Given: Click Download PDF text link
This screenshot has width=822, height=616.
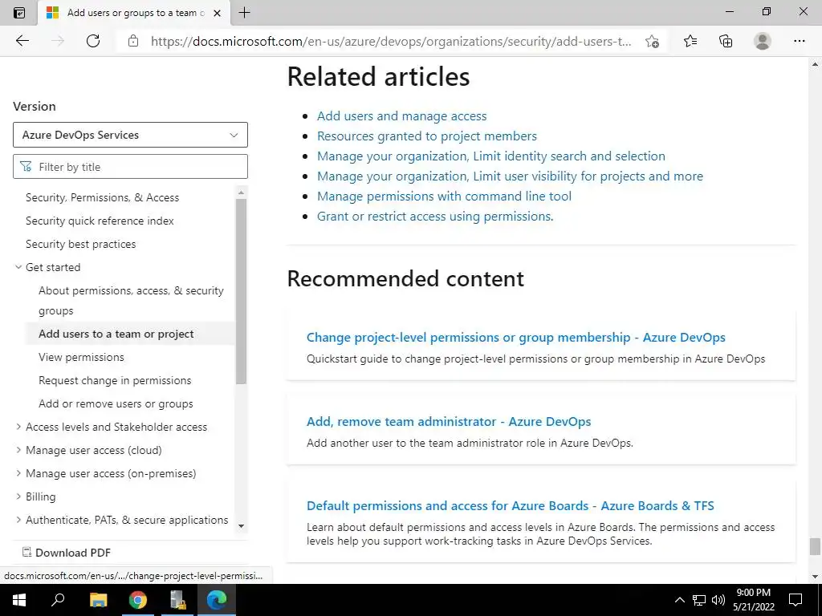Looking at the screenshot, I should pyautogui.click(x=73, y=552).
